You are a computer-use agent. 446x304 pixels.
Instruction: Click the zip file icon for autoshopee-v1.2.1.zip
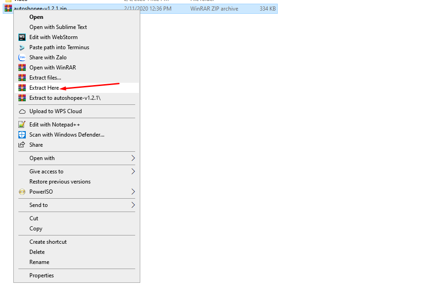pos(8,8)
